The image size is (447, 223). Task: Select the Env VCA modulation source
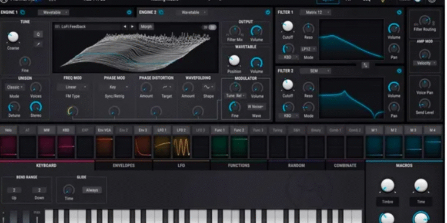(104, 130)
